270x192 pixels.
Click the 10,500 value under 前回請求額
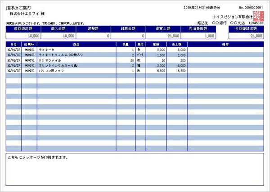click(x=34, y=36)
